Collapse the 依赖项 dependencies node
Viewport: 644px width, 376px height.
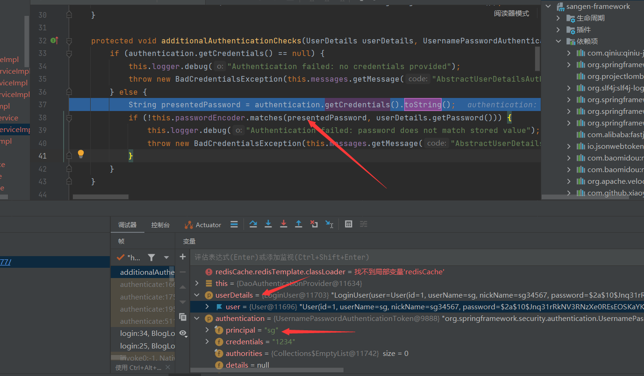coord(558,41)
